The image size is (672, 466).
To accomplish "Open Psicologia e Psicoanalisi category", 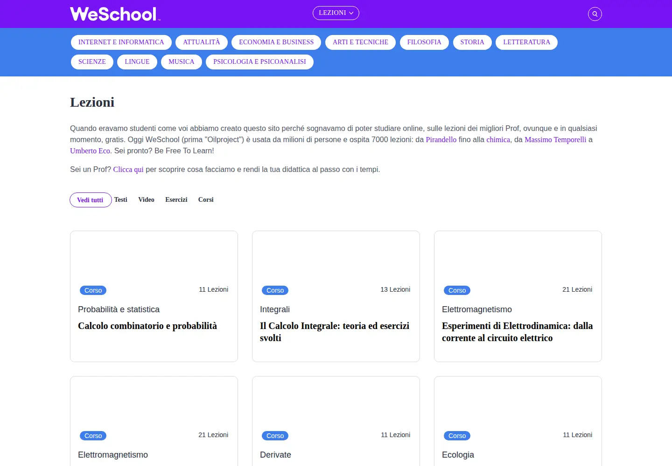I will [259, 62].
